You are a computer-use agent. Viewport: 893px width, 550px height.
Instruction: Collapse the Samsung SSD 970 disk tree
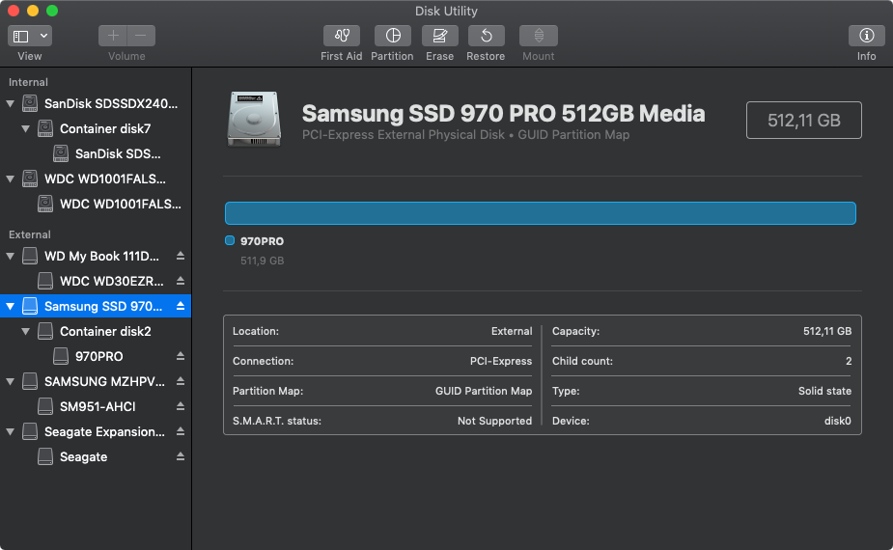pos(11,306)
